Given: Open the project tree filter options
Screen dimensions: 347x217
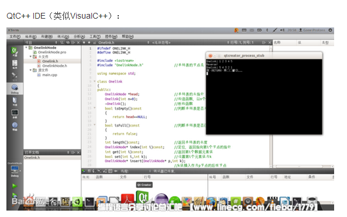Looking at the screenshot, I should coord(62,43).
